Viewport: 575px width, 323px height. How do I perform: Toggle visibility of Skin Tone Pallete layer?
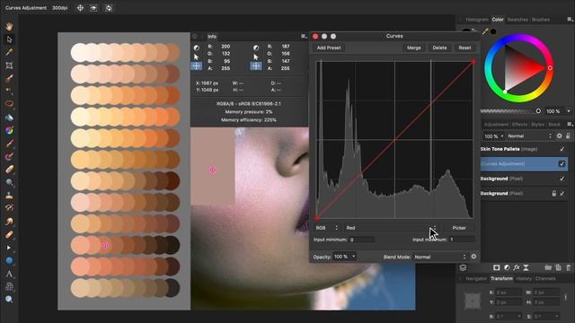pos(562,149)
